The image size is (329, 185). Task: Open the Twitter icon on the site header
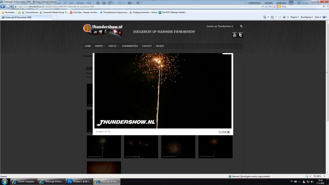click(x=240, y=35)
